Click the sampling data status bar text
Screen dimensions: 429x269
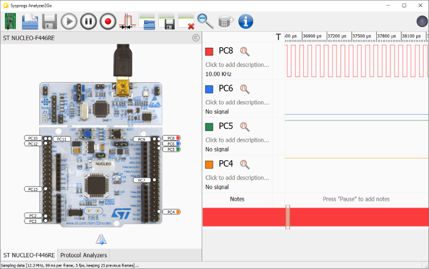[x=69, y=265]
